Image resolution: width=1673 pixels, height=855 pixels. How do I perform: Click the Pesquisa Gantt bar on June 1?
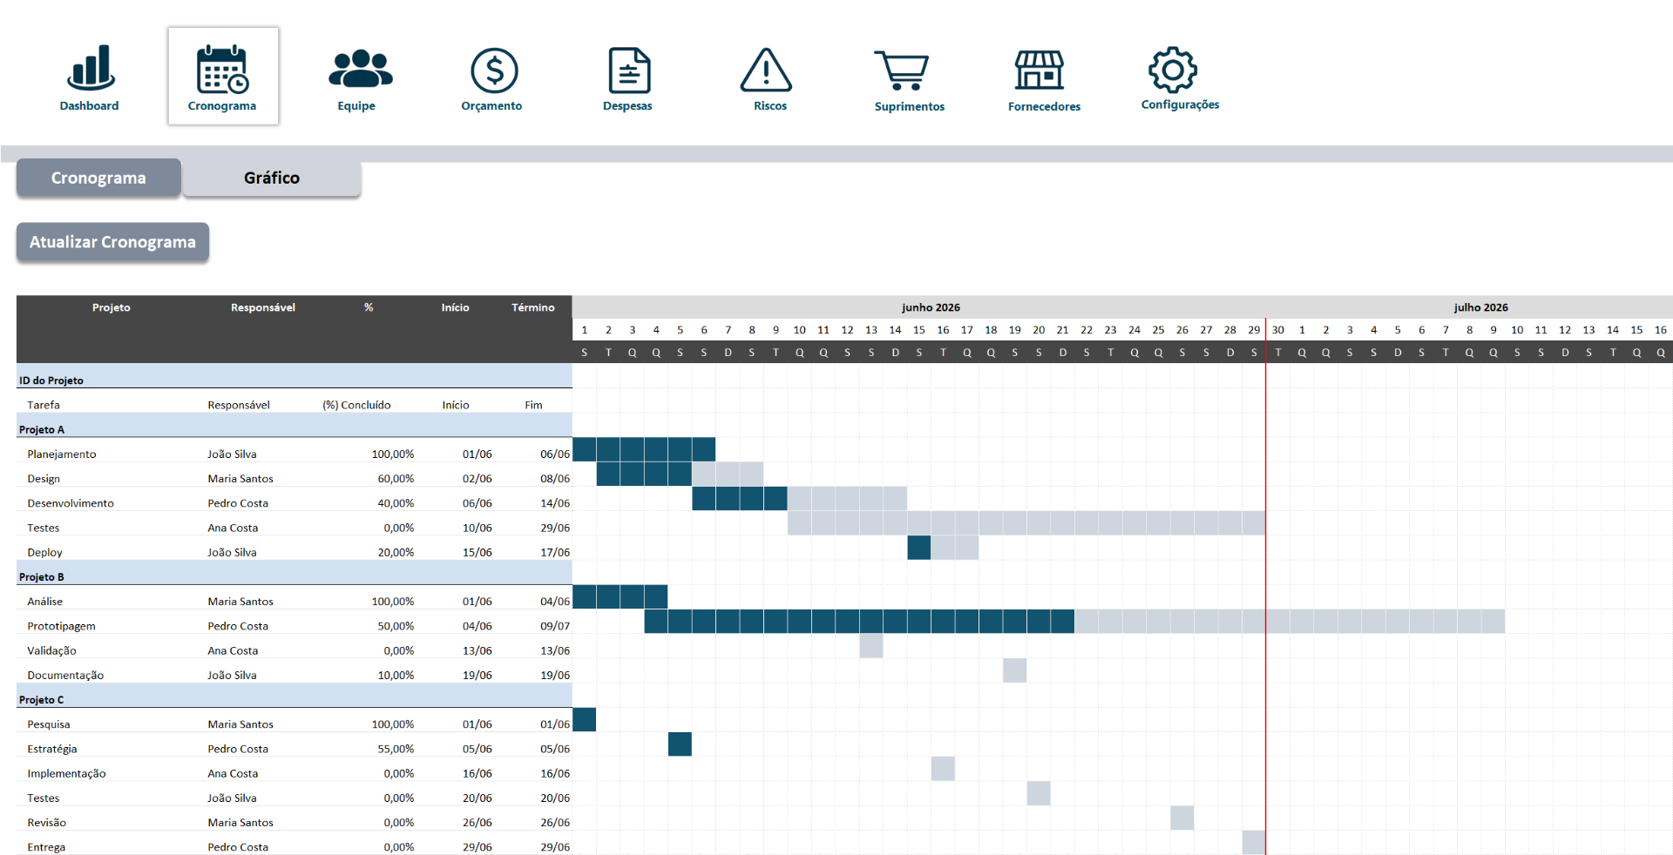pos(585,720)
